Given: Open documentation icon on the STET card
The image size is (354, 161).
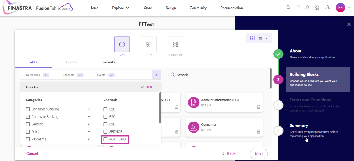Looking at the screenshot, I should (176, 107).
